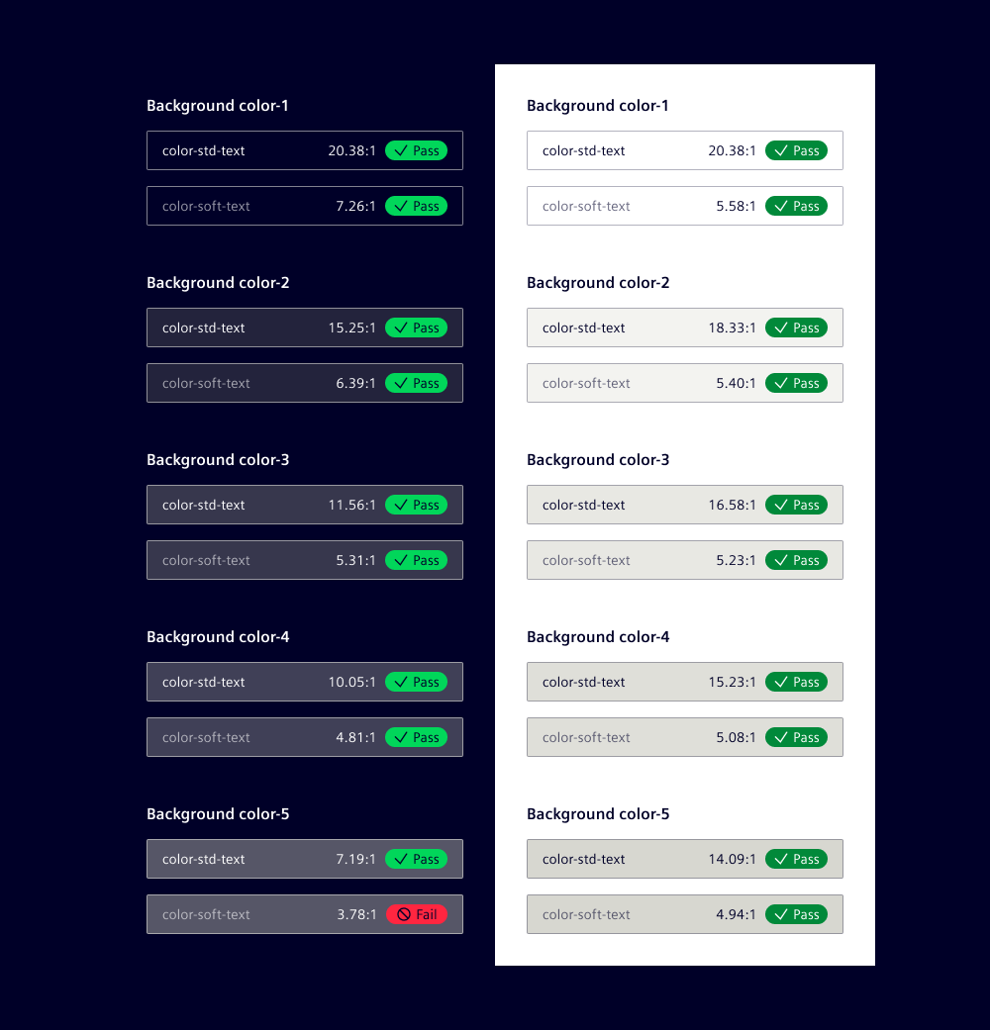This screenshot has height=1030, width=990.
Task: Click the Pass button beside 7.19:1
Action: tap(416, 859)
